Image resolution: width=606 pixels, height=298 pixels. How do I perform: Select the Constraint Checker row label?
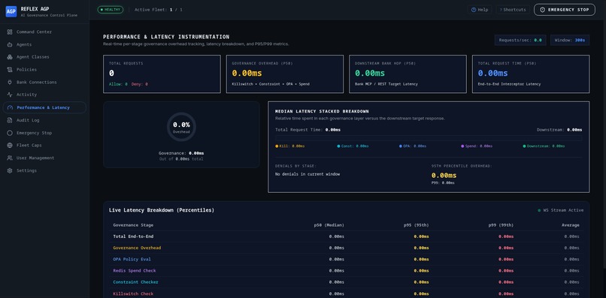[x=135, y=282]
